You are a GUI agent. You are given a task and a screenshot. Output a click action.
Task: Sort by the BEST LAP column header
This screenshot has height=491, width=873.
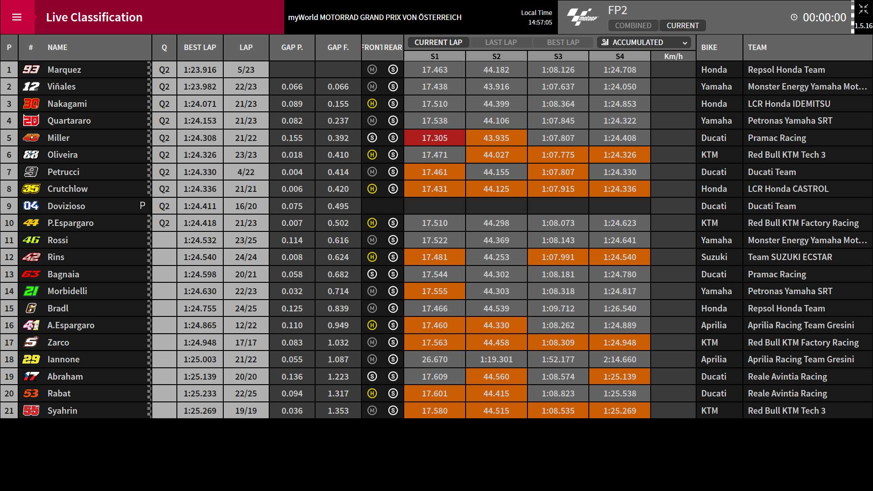(200, 47)
